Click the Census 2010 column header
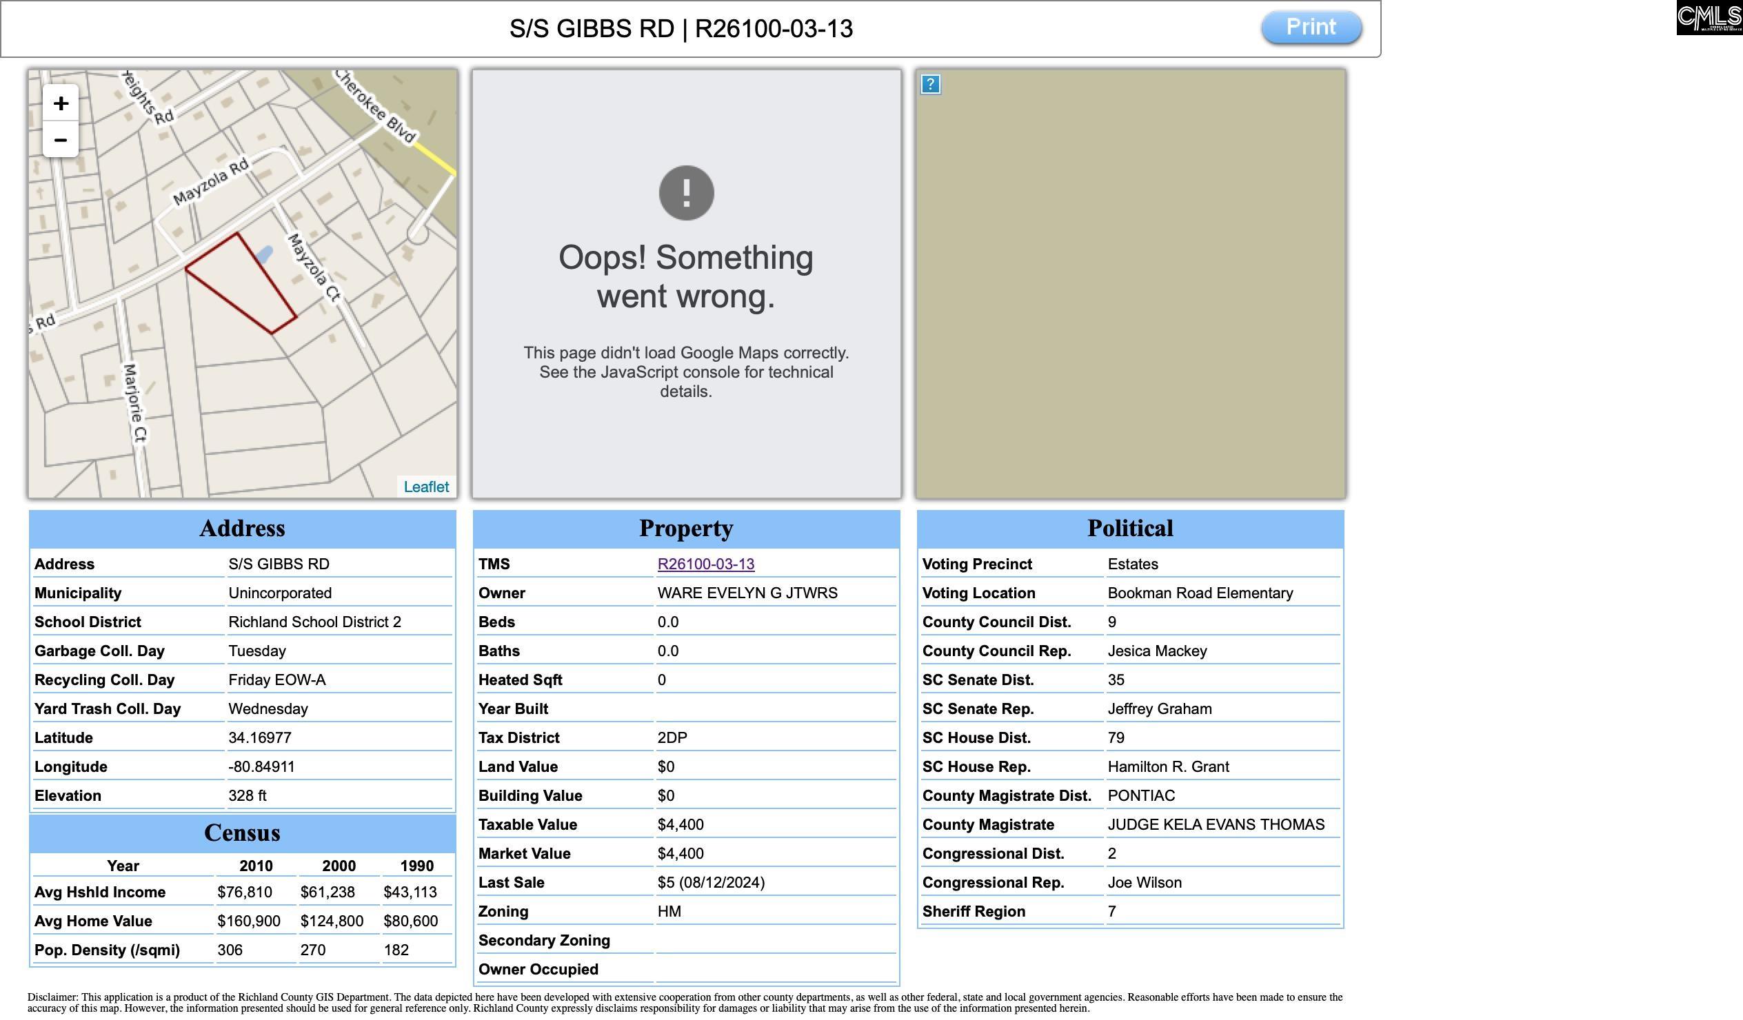This screenshot has height=1020, width=1743. (x=256, y=866)
